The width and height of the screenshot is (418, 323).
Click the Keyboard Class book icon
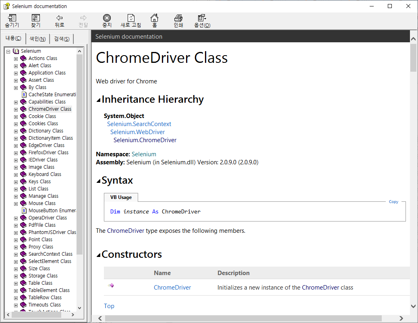coord(23,174)
